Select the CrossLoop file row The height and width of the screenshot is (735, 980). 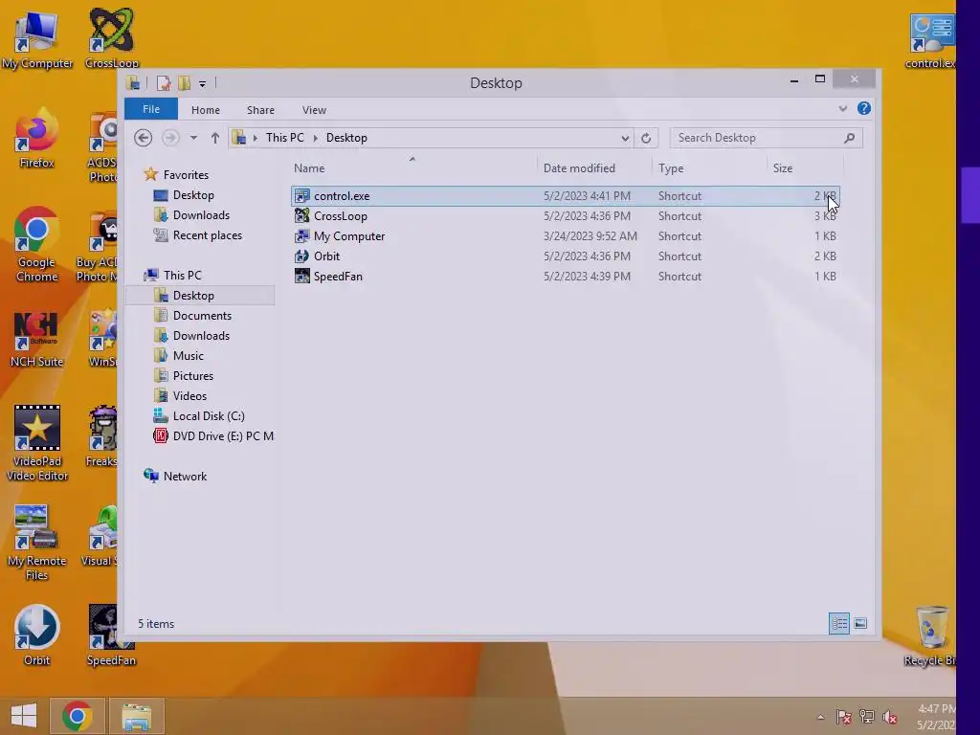tap(565, 215)
